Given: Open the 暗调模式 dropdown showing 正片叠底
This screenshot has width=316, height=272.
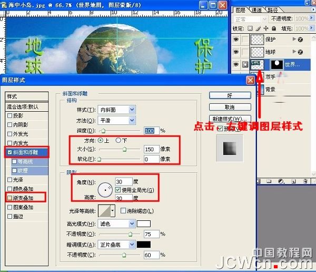Looking at the screenshot, I should coord(116,245).
